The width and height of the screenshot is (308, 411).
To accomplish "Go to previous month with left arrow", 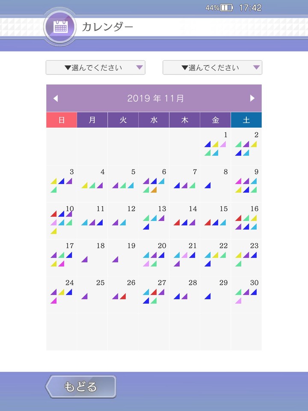I will tap(55, 98).
